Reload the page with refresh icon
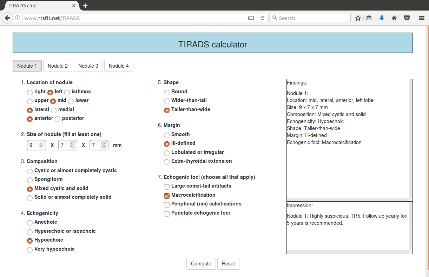 point(262,18)
